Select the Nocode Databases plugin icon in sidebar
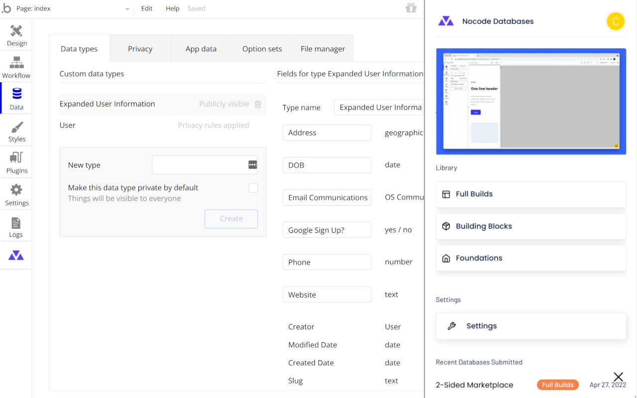This screenshot has width=637, height=398. coord(16,255)
